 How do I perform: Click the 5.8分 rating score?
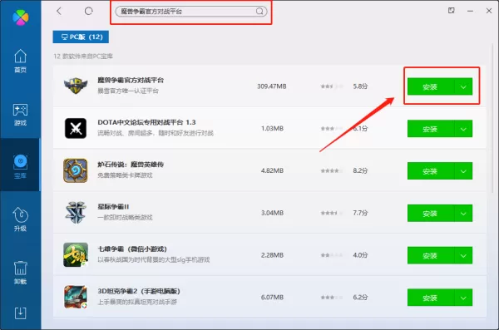point(360,86)
